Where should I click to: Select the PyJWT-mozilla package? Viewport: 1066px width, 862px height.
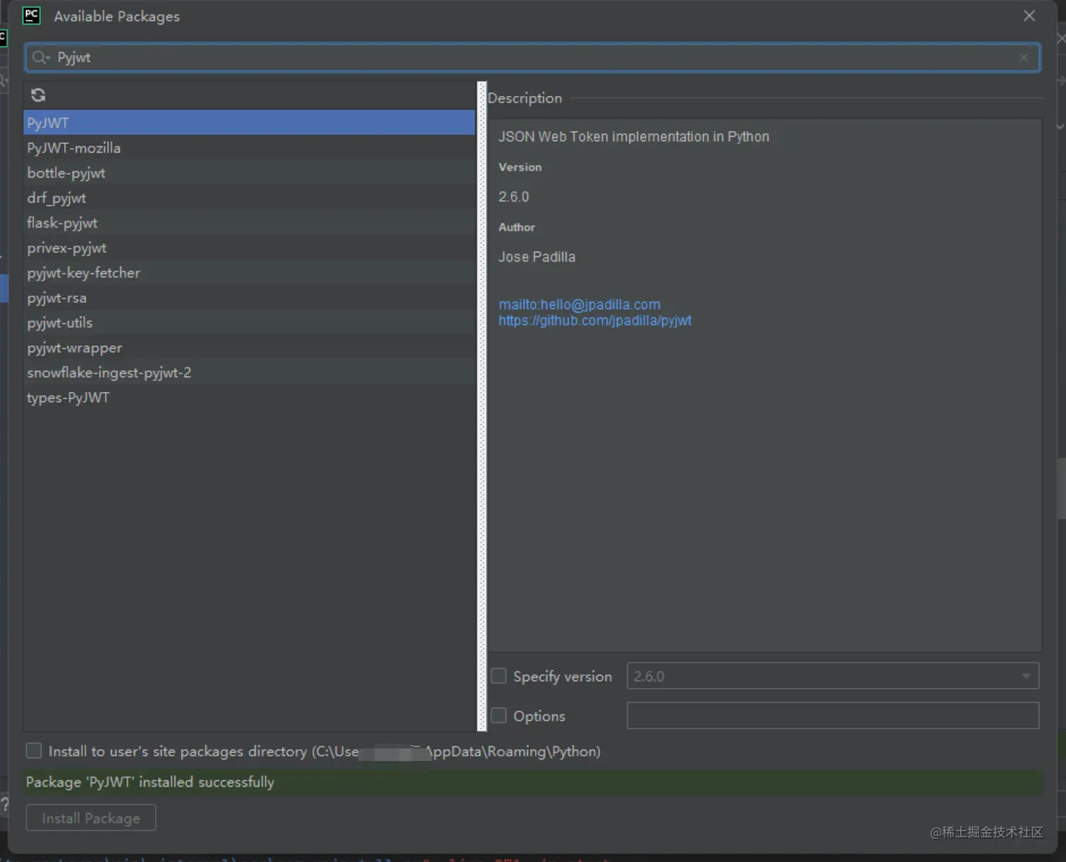(250, 148)
